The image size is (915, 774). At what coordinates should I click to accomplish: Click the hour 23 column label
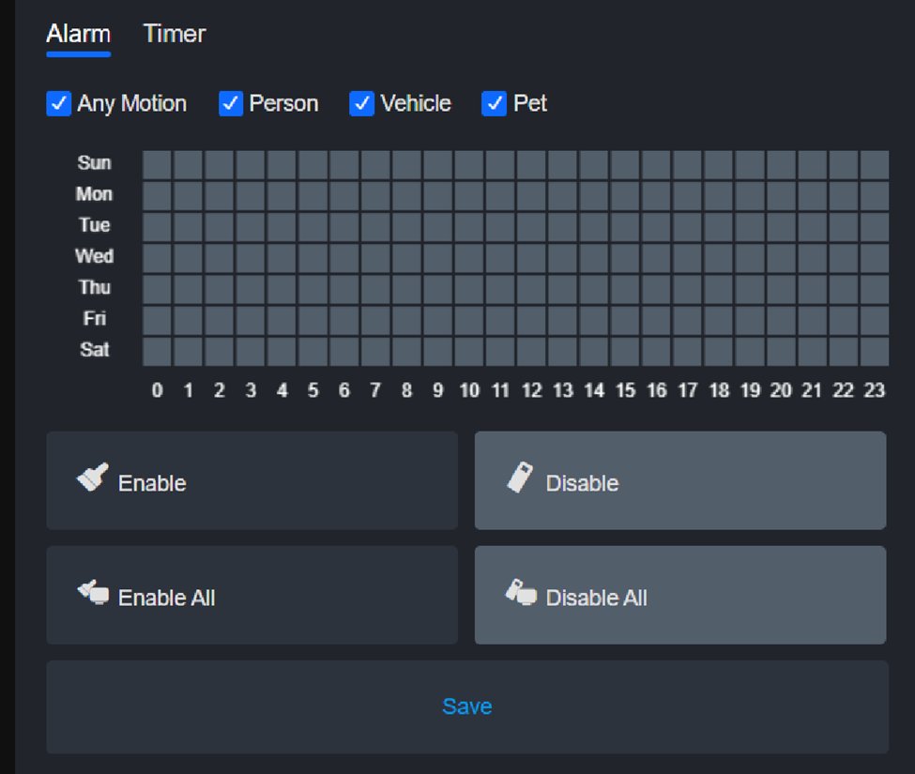875,390
